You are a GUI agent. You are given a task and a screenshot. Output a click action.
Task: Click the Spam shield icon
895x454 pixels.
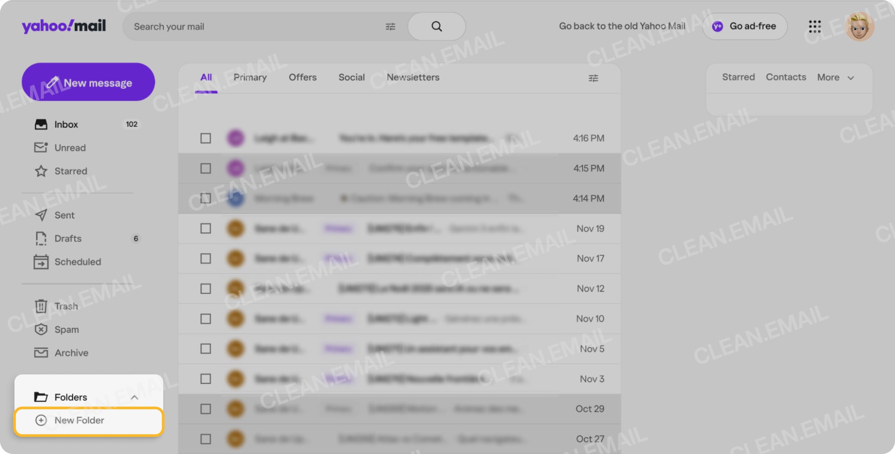[41, 329]
